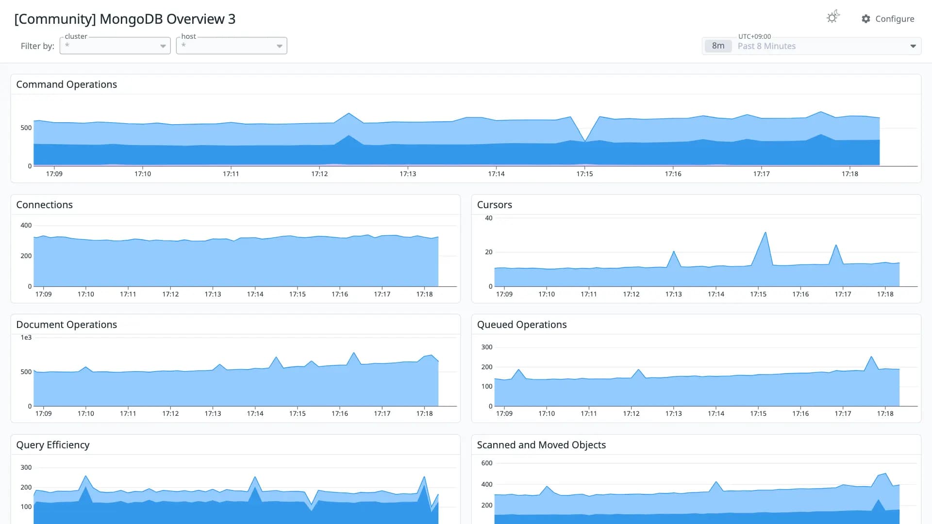Click the 300 label on the Queued Operations axis
The height and width of the screenshot is (524, 932).
[487, 347]
